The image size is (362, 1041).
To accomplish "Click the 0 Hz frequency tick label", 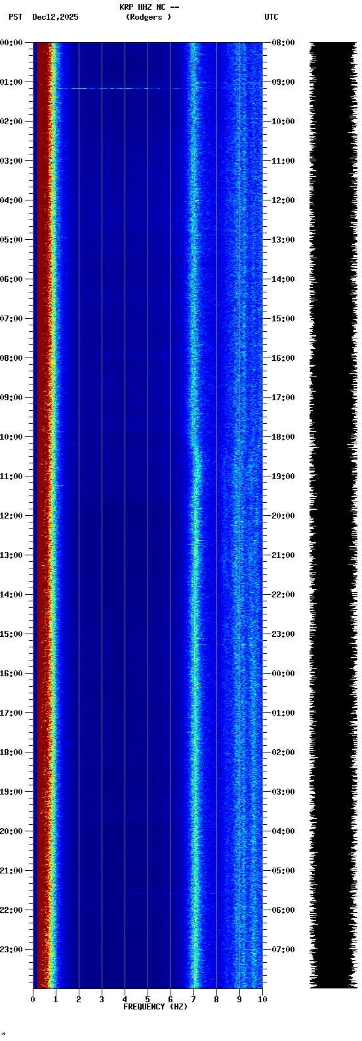I will pyautogui.click(x=33, y=1000).
